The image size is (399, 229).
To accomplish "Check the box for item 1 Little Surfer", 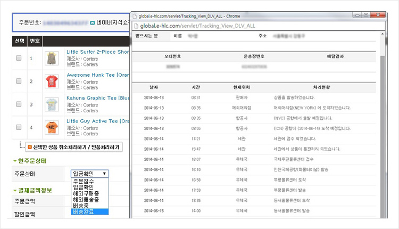I will click(19, 58).
